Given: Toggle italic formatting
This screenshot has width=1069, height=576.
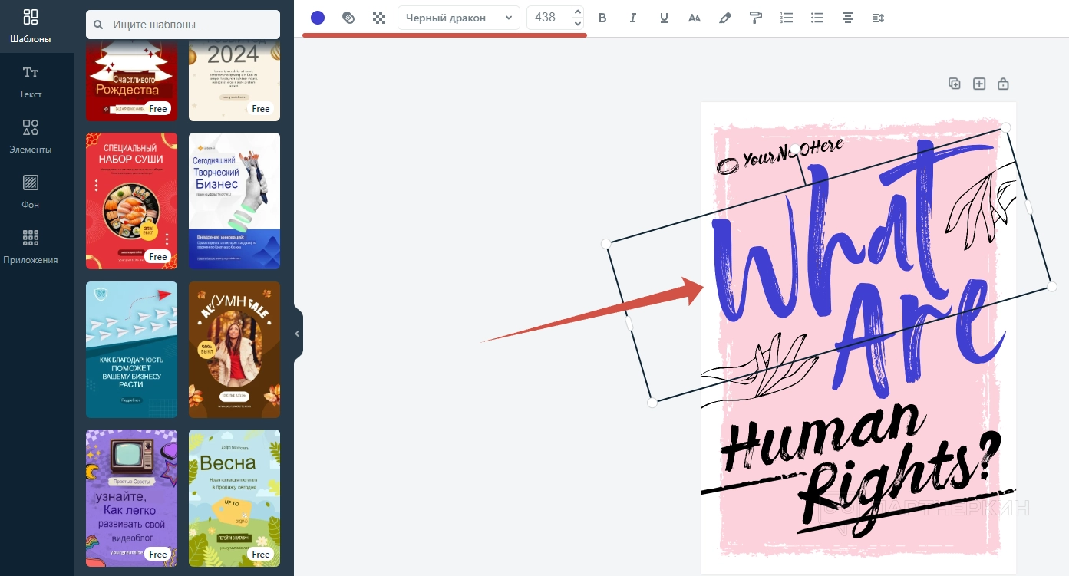Looking at the screenshot, I should tap(633, 18).
